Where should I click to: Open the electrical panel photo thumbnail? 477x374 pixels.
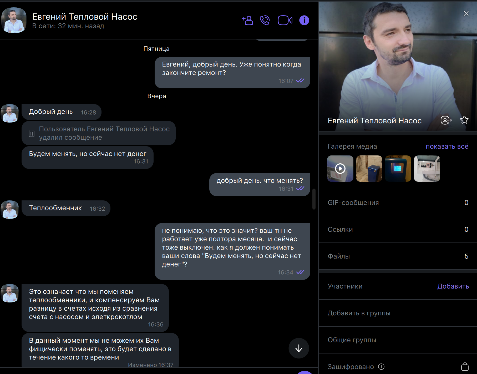[x=427, y=169]
